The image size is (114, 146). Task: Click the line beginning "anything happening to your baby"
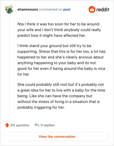[x=56, y=63]
